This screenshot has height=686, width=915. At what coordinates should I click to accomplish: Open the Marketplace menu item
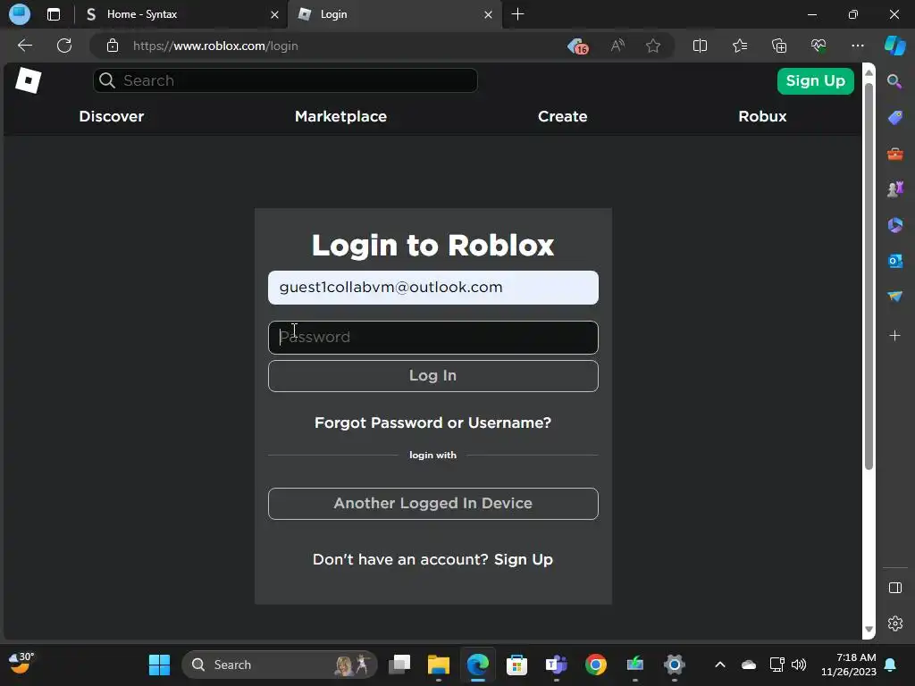pos(340,116)
